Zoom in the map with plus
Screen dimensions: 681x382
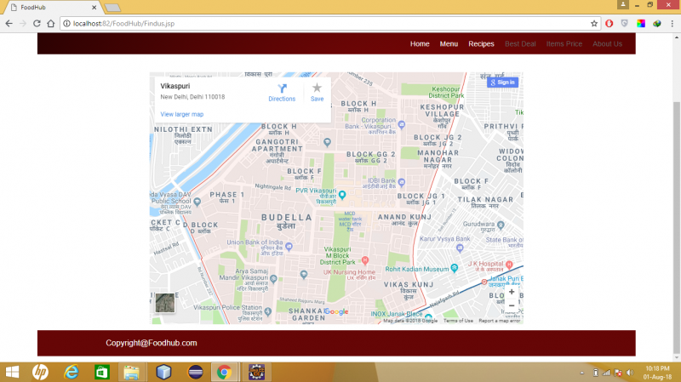[512, 292]
